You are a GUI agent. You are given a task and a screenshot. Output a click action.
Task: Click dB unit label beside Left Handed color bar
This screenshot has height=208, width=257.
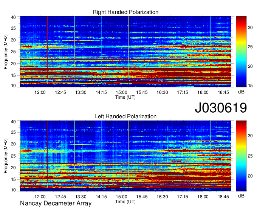[x=241, y=196]
